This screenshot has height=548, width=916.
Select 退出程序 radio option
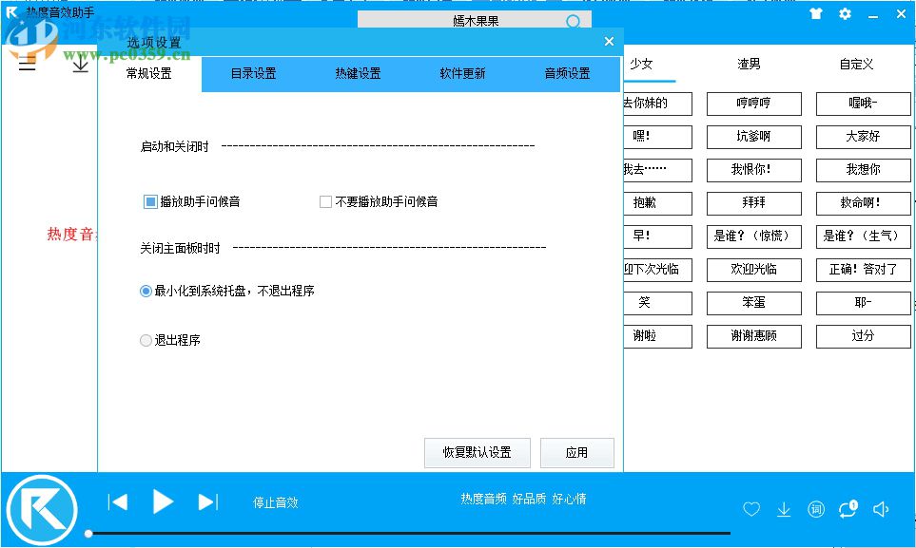(146, 340)
